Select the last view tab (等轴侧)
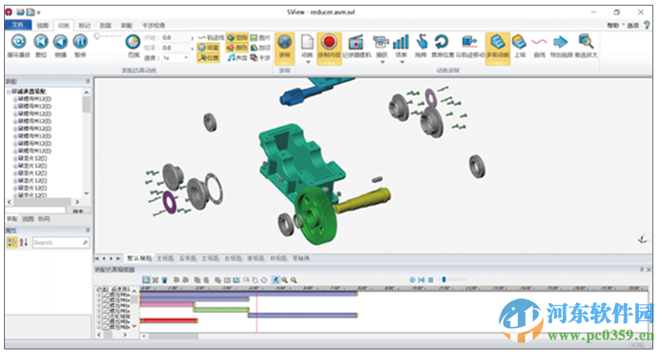 coord(301,259)
